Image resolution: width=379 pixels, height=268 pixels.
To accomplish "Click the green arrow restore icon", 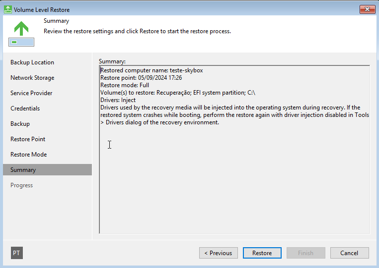I will 21,34.
